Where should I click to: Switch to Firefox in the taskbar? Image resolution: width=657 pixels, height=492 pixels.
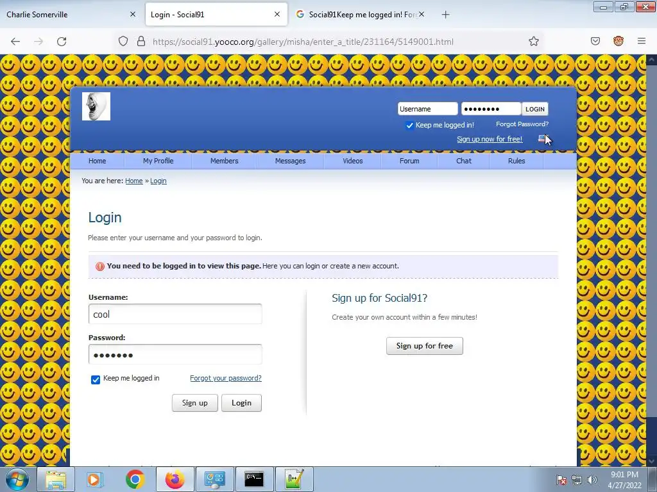(x=175, y=479)
